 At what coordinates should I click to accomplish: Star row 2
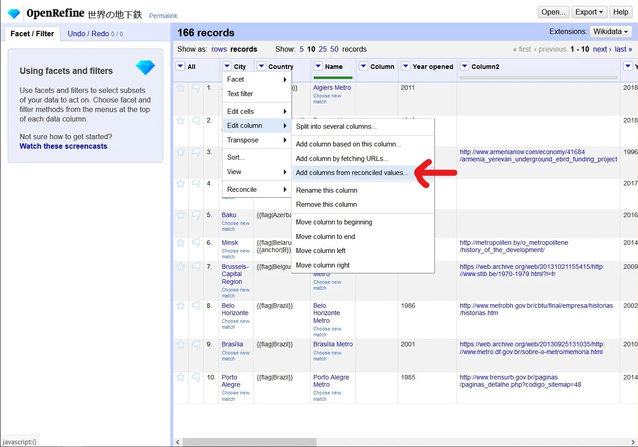pos(180,121)
